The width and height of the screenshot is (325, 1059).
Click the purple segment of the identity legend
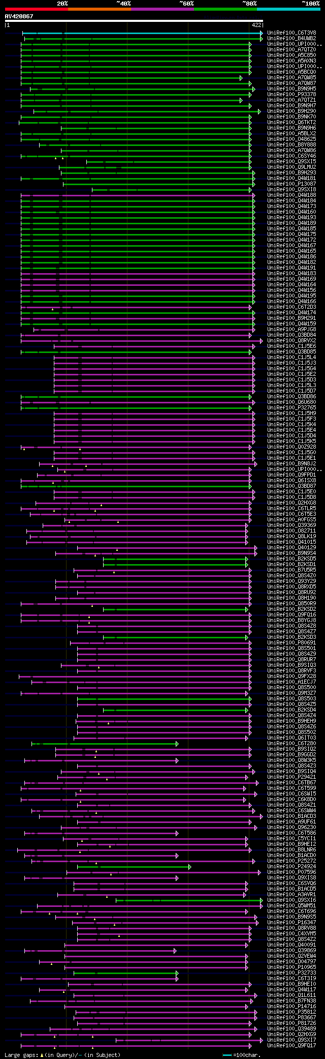162,9
